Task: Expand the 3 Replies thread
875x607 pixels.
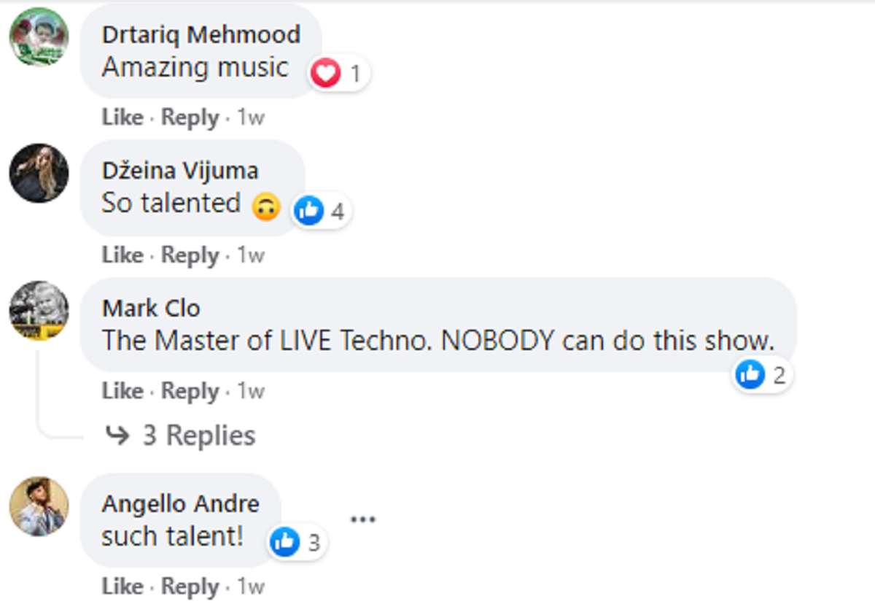Action: tap(198, 436)
